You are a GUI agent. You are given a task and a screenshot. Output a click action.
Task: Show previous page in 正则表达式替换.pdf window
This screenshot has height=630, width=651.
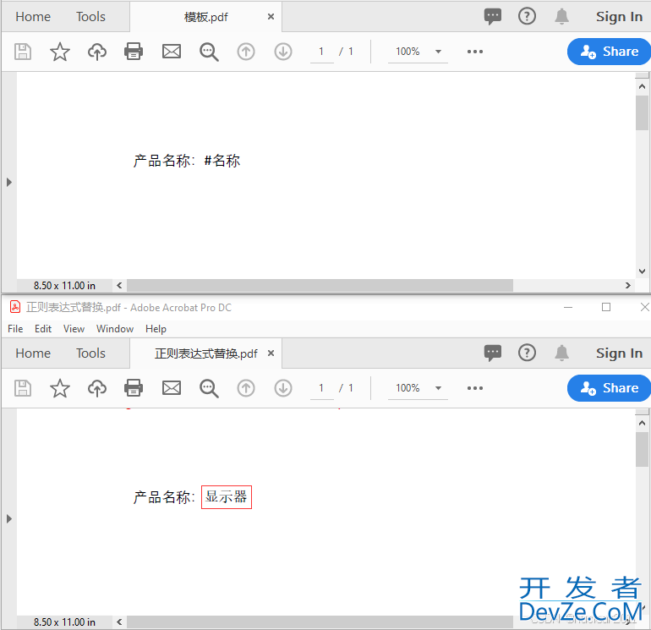click(246, 388)
